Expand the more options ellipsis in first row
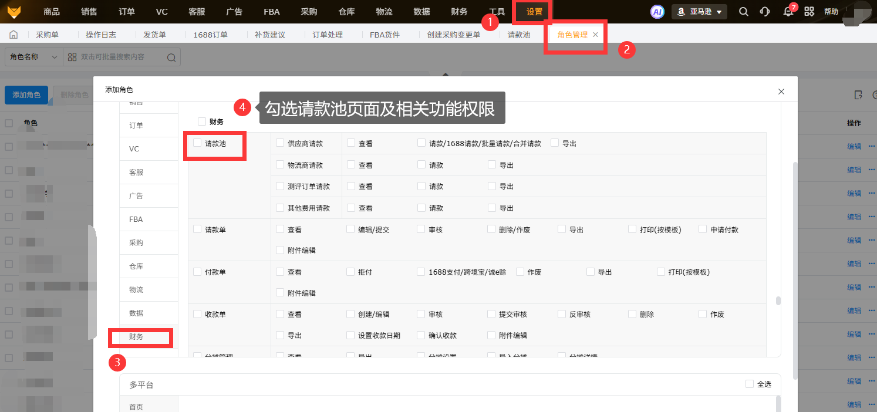Screen dimensions: 877x412 (x=872, y=147)
